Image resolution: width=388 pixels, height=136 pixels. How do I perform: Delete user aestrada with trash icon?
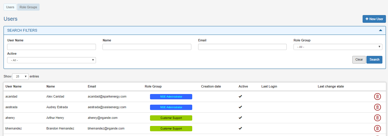[x=377, y=107]
